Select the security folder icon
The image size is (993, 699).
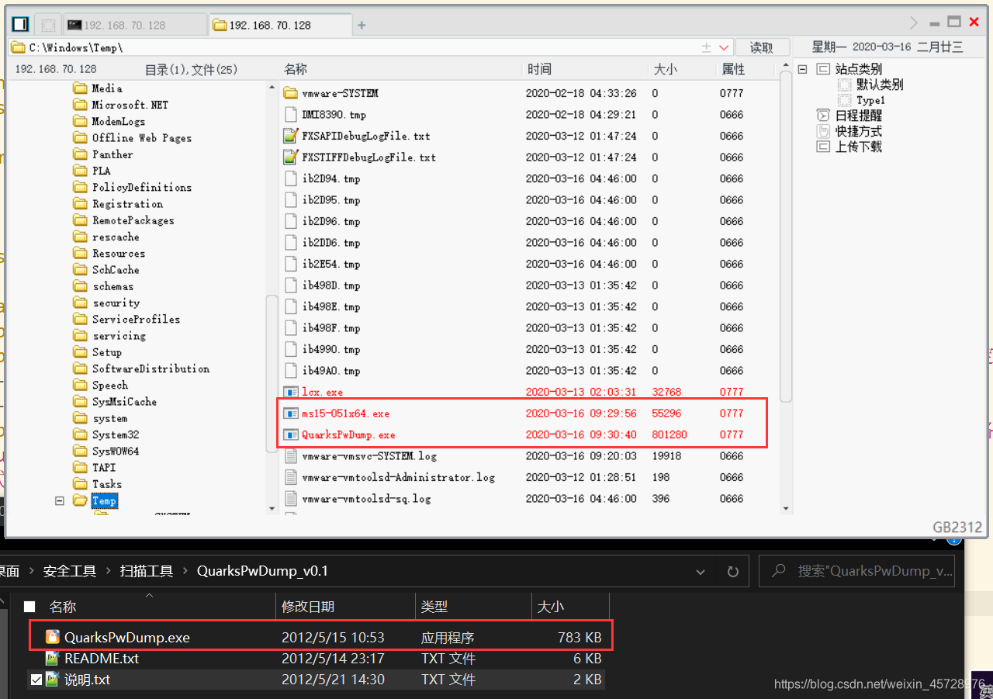click(x=80, y=303)
